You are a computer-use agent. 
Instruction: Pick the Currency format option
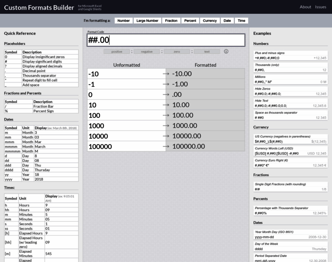pos(210,21)
